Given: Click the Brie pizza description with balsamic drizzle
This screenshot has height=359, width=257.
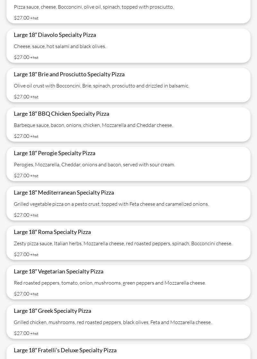Looking at the screenshot, I should 102,86.
